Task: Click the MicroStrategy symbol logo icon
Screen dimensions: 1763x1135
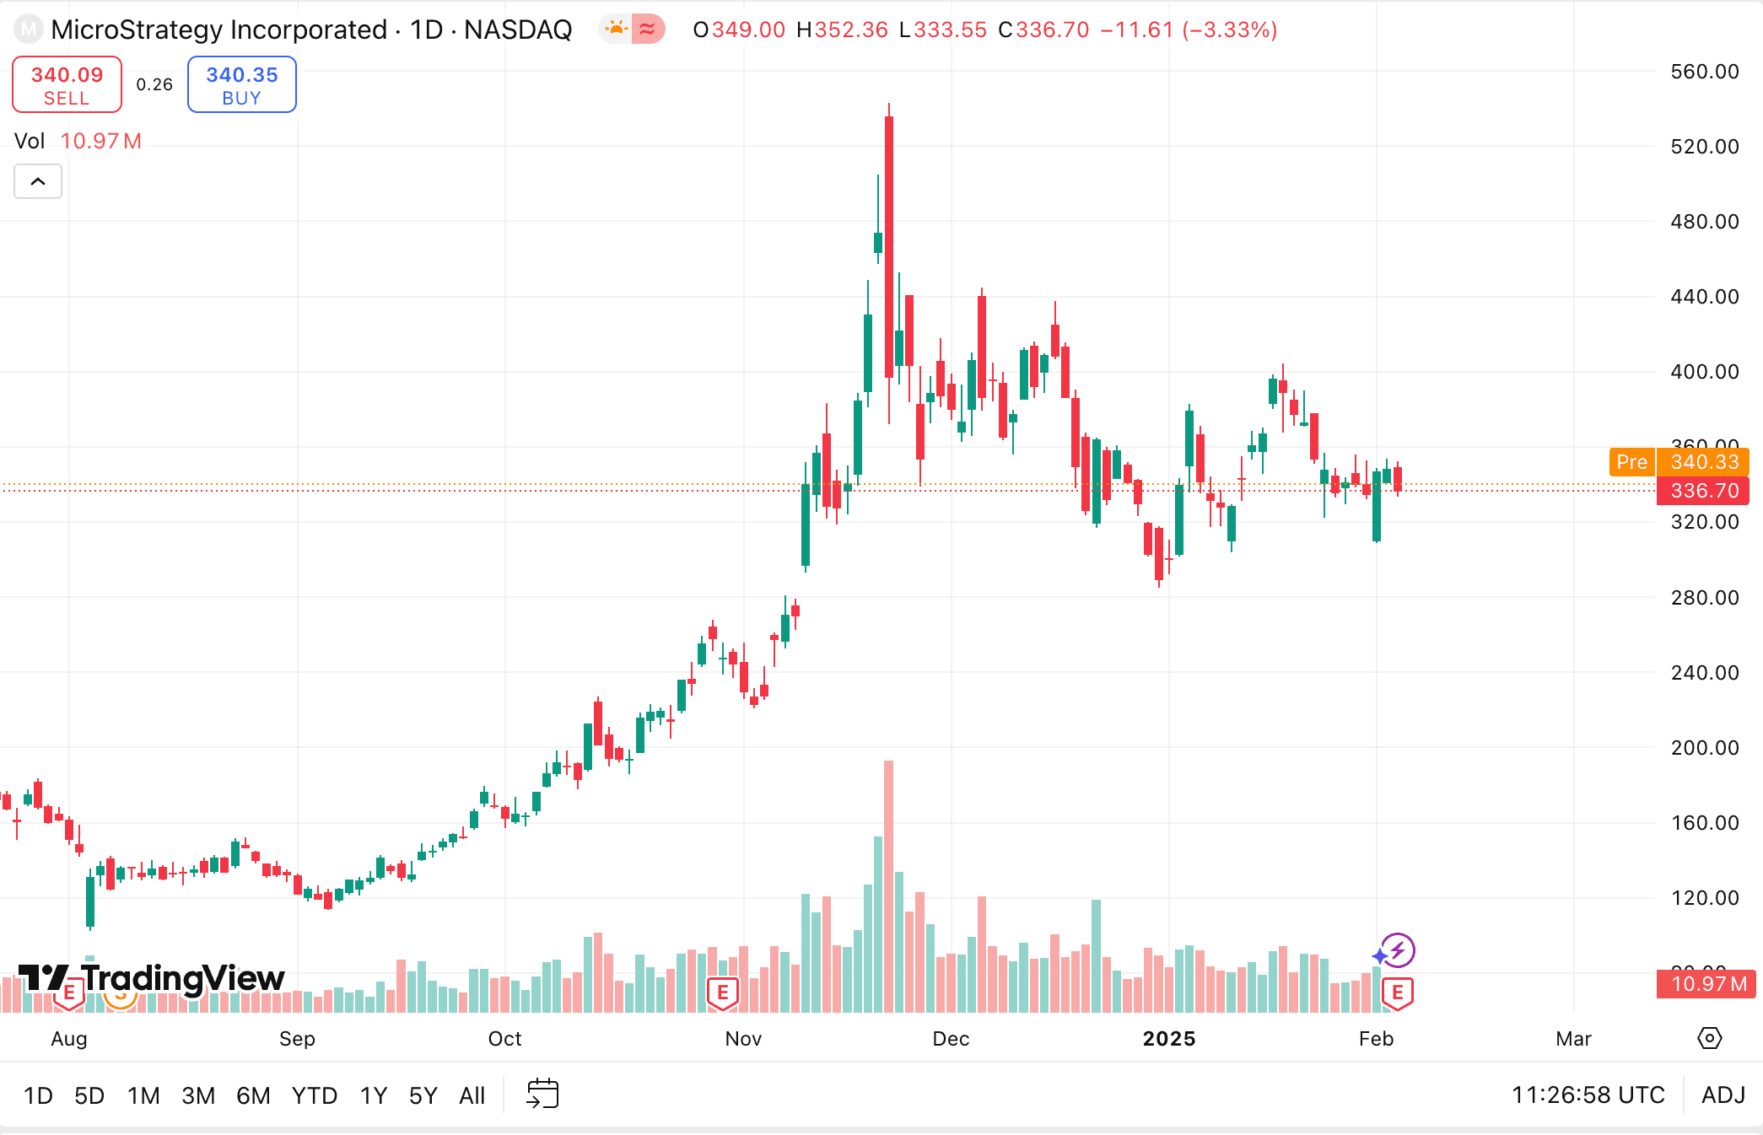Action: [x=29, y=30]
